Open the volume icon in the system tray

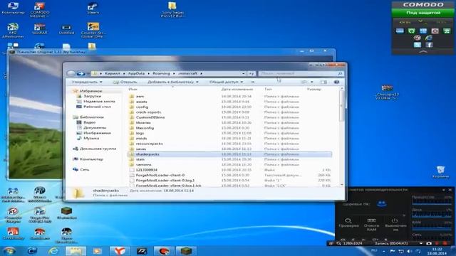(x=410, y=251)
